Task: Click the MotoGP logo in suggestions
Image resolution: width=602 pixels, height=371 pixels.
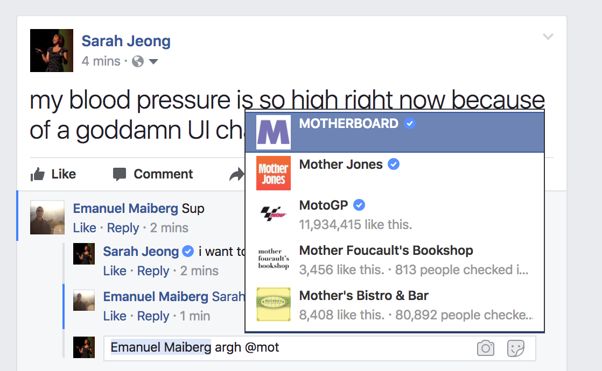Action: pyautogui.click(x=274, y=214)
